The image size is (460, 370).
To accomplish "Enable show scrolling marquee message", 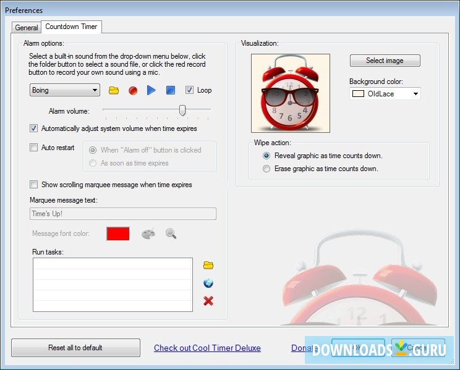I will coord(34,185).
